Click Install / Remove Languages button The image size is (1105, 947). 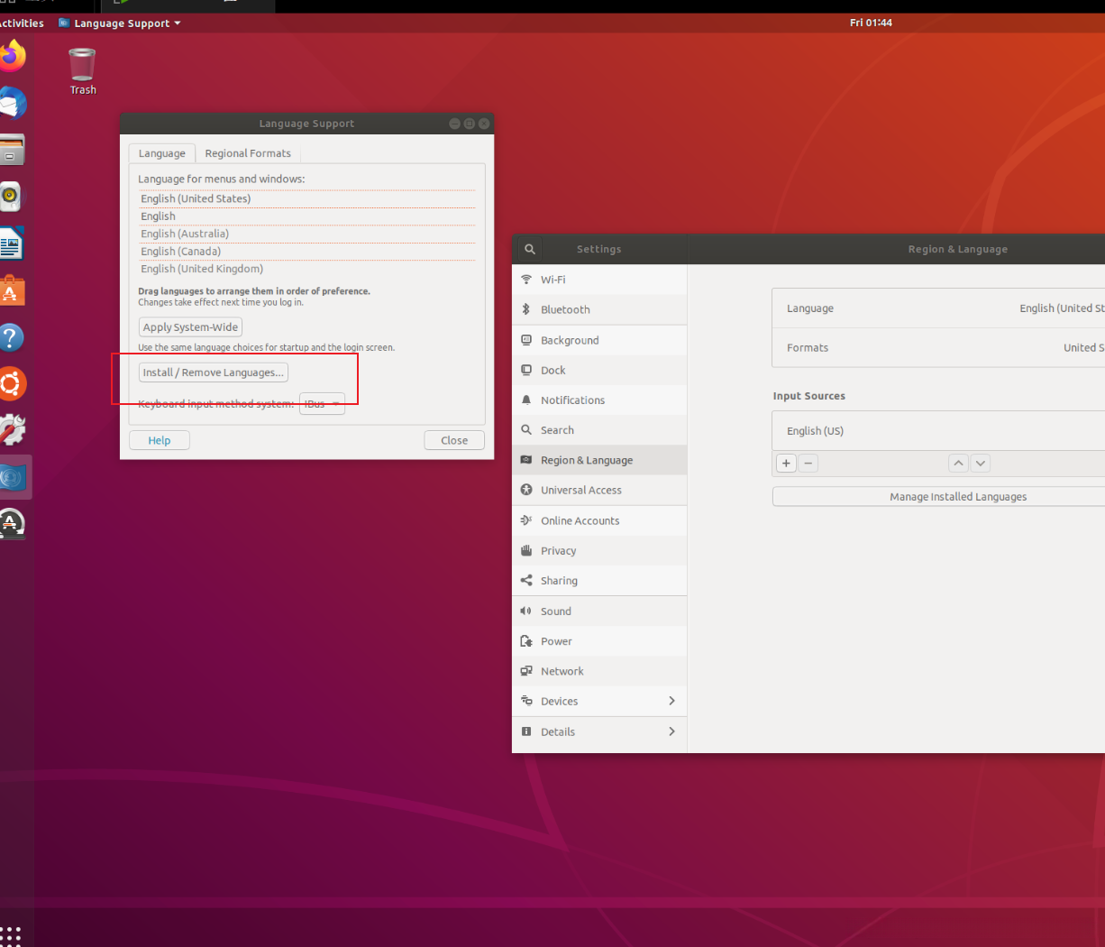point(214,372)
